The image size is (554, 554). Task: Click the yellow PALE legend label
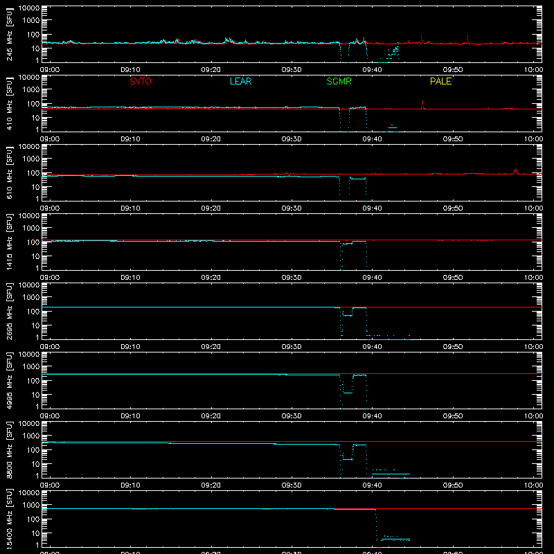point(440,81)
